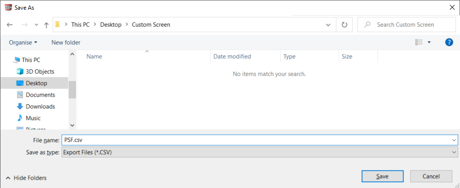460x188 pixels.
Task: Click the folder icon in address bar
Action: pyautogui.click(x=57, y=25)
